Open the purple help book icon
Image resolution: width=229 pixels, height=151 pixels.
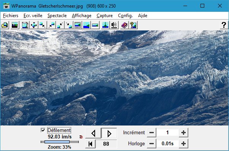point(124,25)
